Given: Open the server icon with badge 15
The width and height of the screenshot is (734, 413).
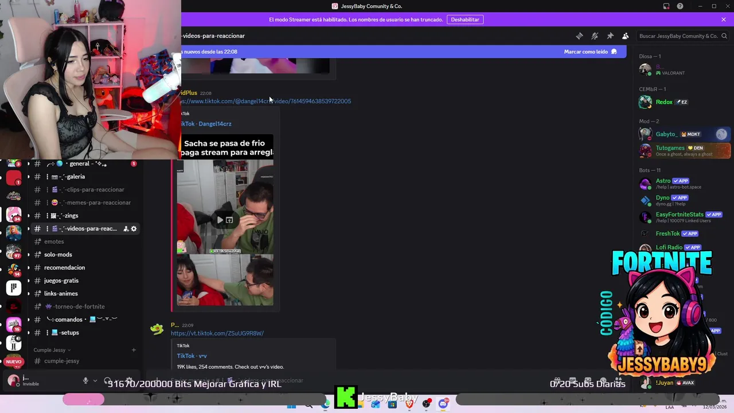Looking at the screenshot, I should (14, 324).
